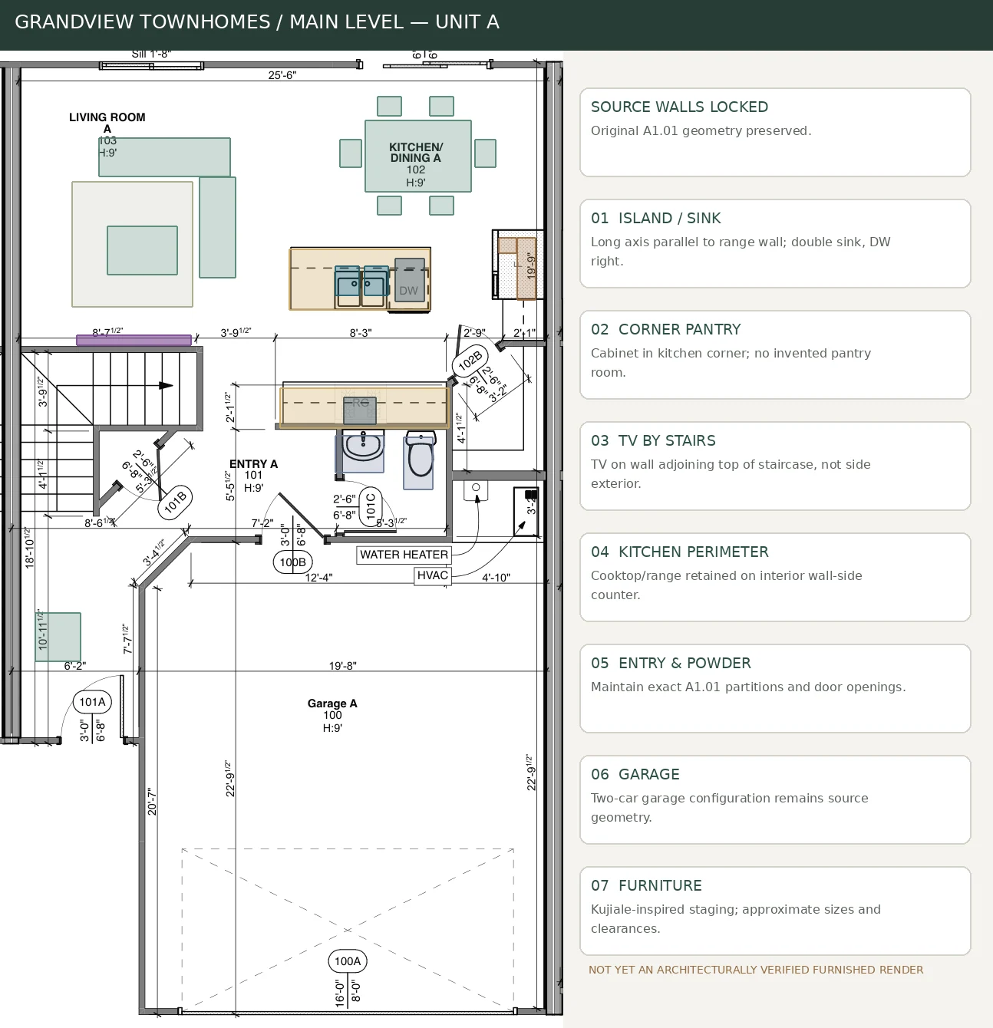Select the living room coffee table
The height and width of the screenshot is (1028, 993).
tap(142, 250)
